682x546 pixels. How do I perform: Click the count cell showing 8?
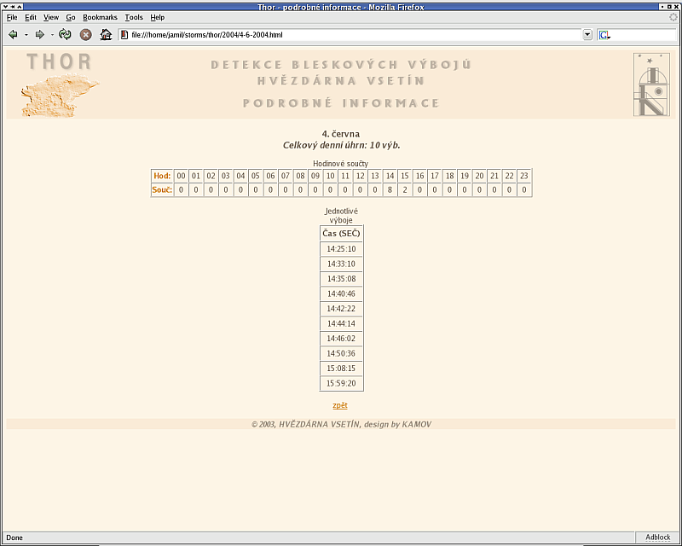[390, 190]
